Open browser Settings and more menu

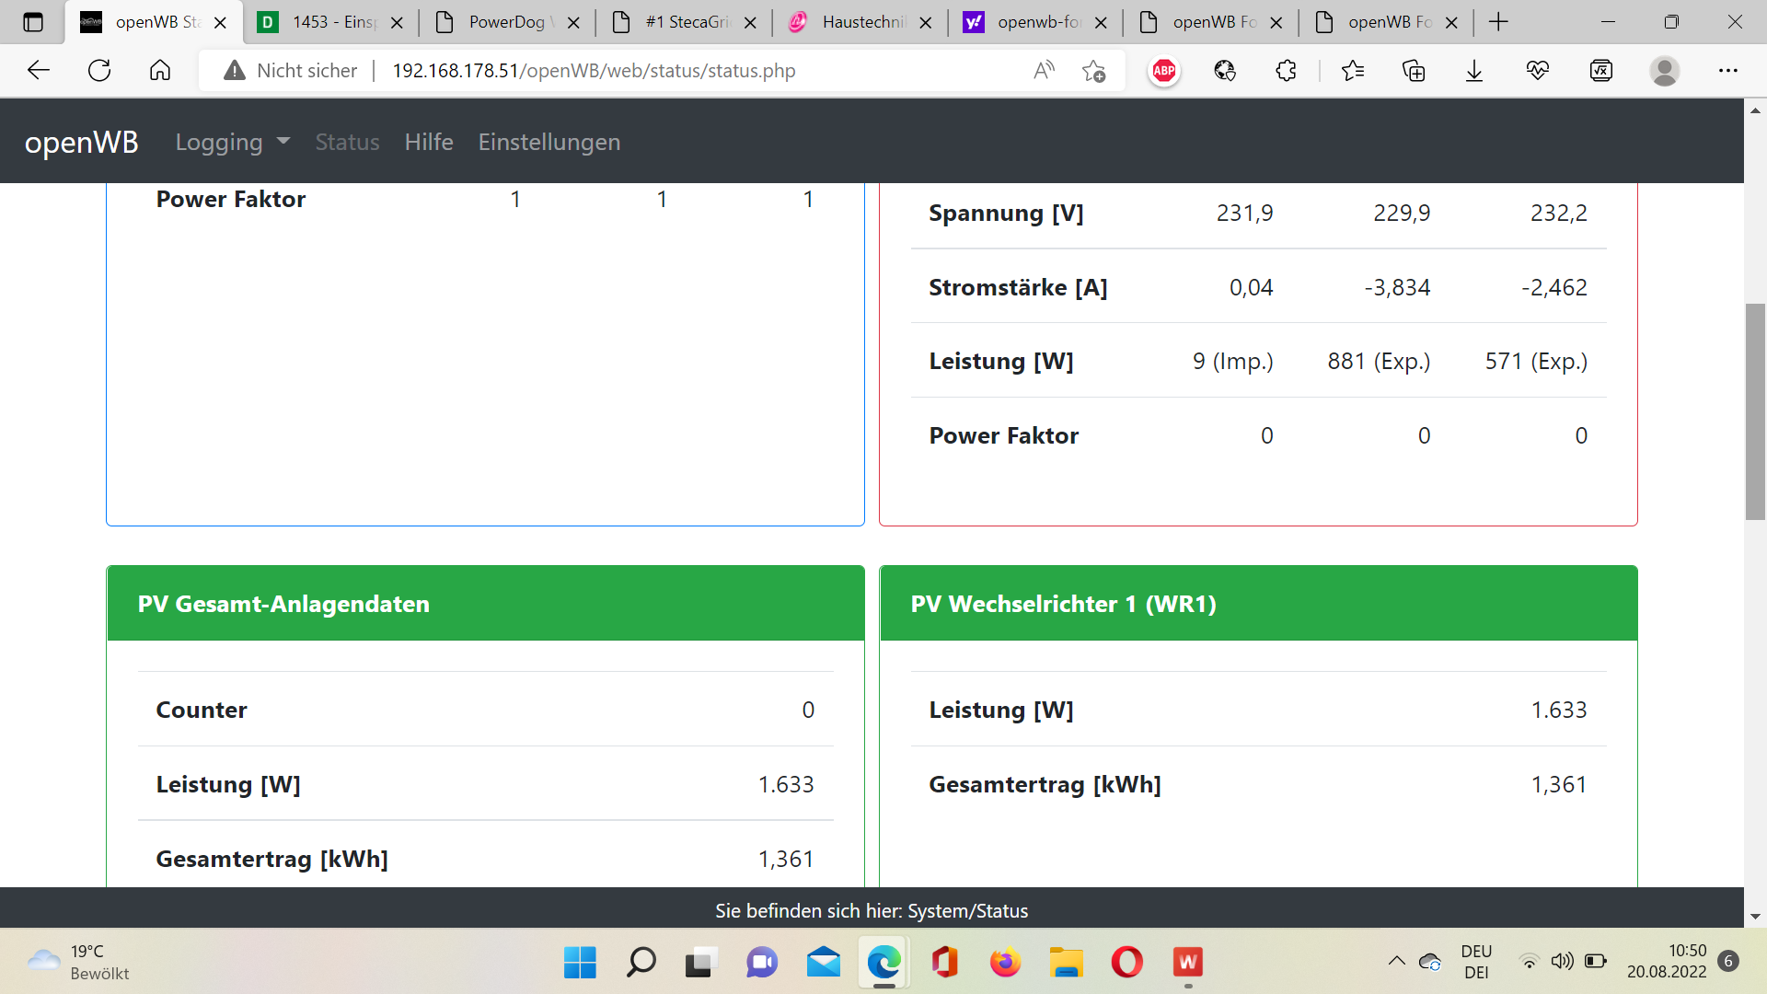[x=1727, y=71]
